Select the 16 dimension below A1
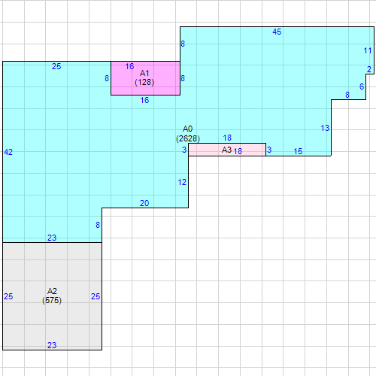This screenshot has width=376, height=376. 144,100
